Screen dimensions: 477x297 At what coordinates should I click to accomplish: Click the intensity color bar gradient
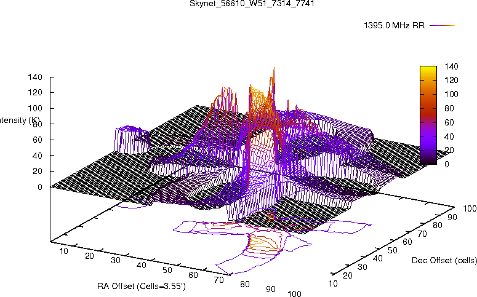pos(428,115)
